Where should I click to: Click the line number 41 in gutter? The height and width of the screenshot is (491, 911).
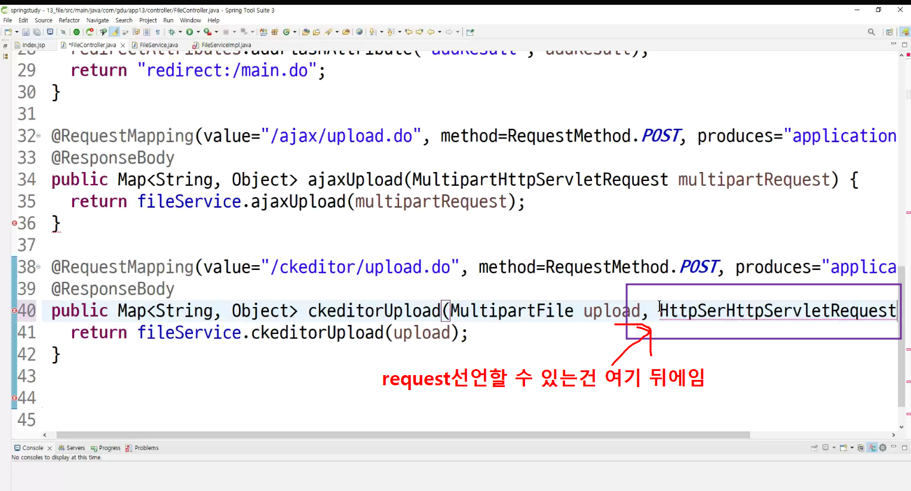[27, 333]
